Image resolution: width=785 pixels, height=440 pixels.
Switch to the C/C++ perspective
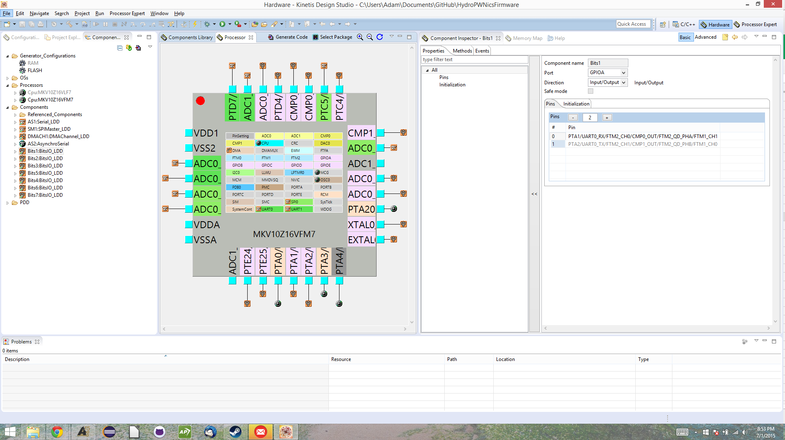coord(684,24)
